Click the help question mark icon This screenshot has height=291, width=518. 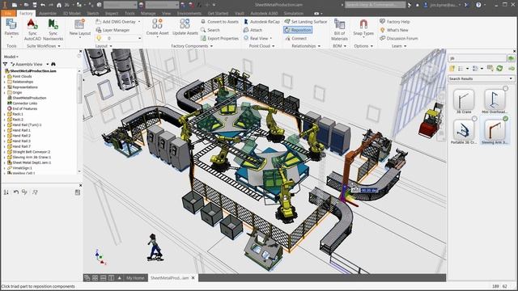pyautogui.click(x=478, y=5)
